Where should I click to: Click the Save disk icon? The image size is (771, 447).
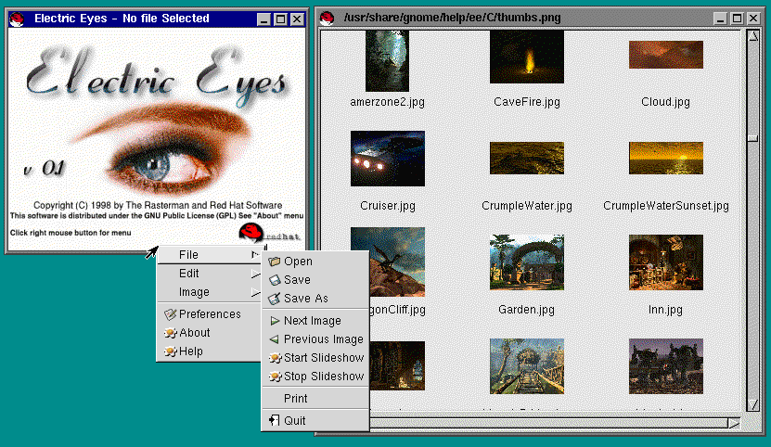[275, 280]
